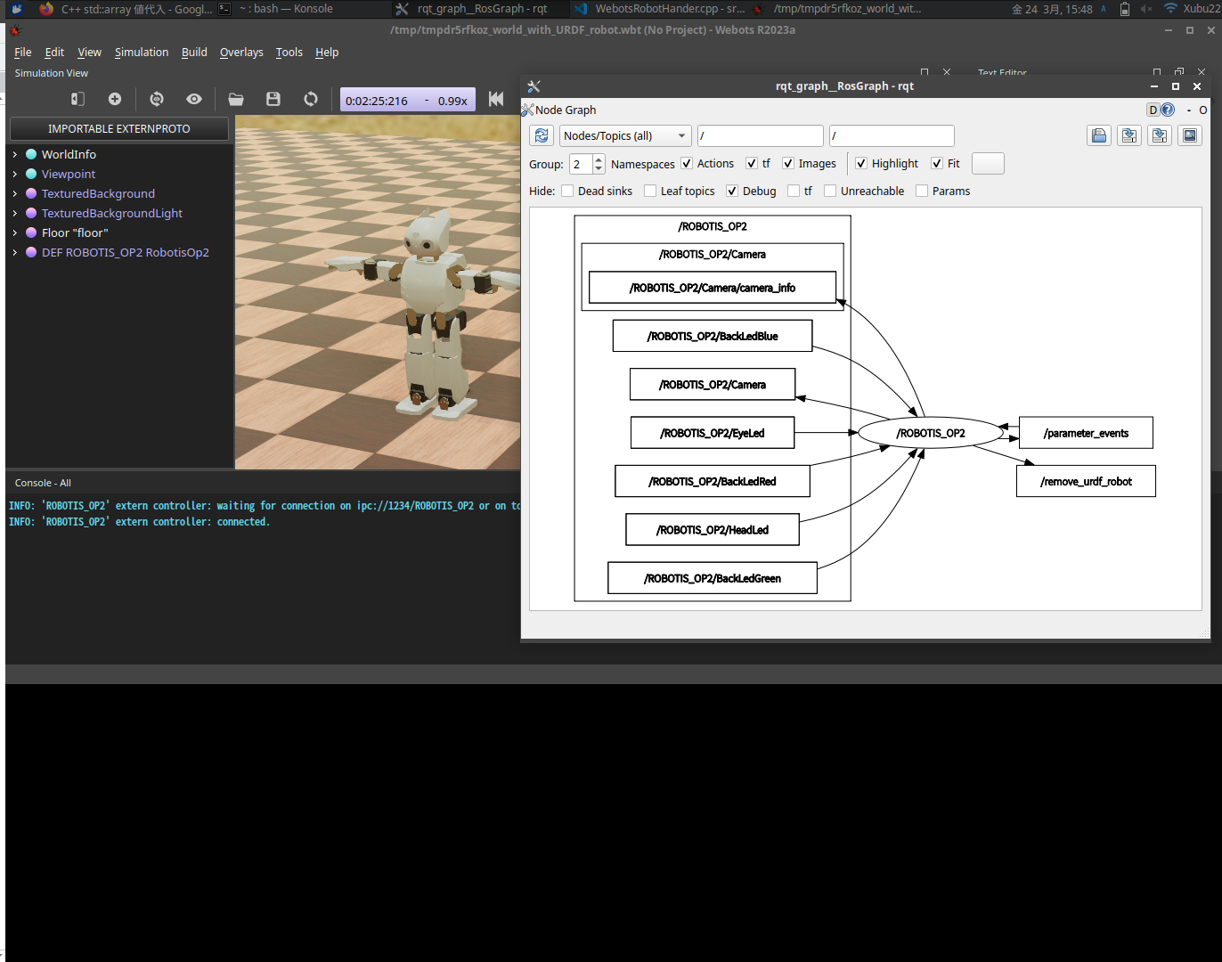Click the rewind simulation button
Screen dimensions: 1222x962
pyautogui.click(x=496, y=99)
